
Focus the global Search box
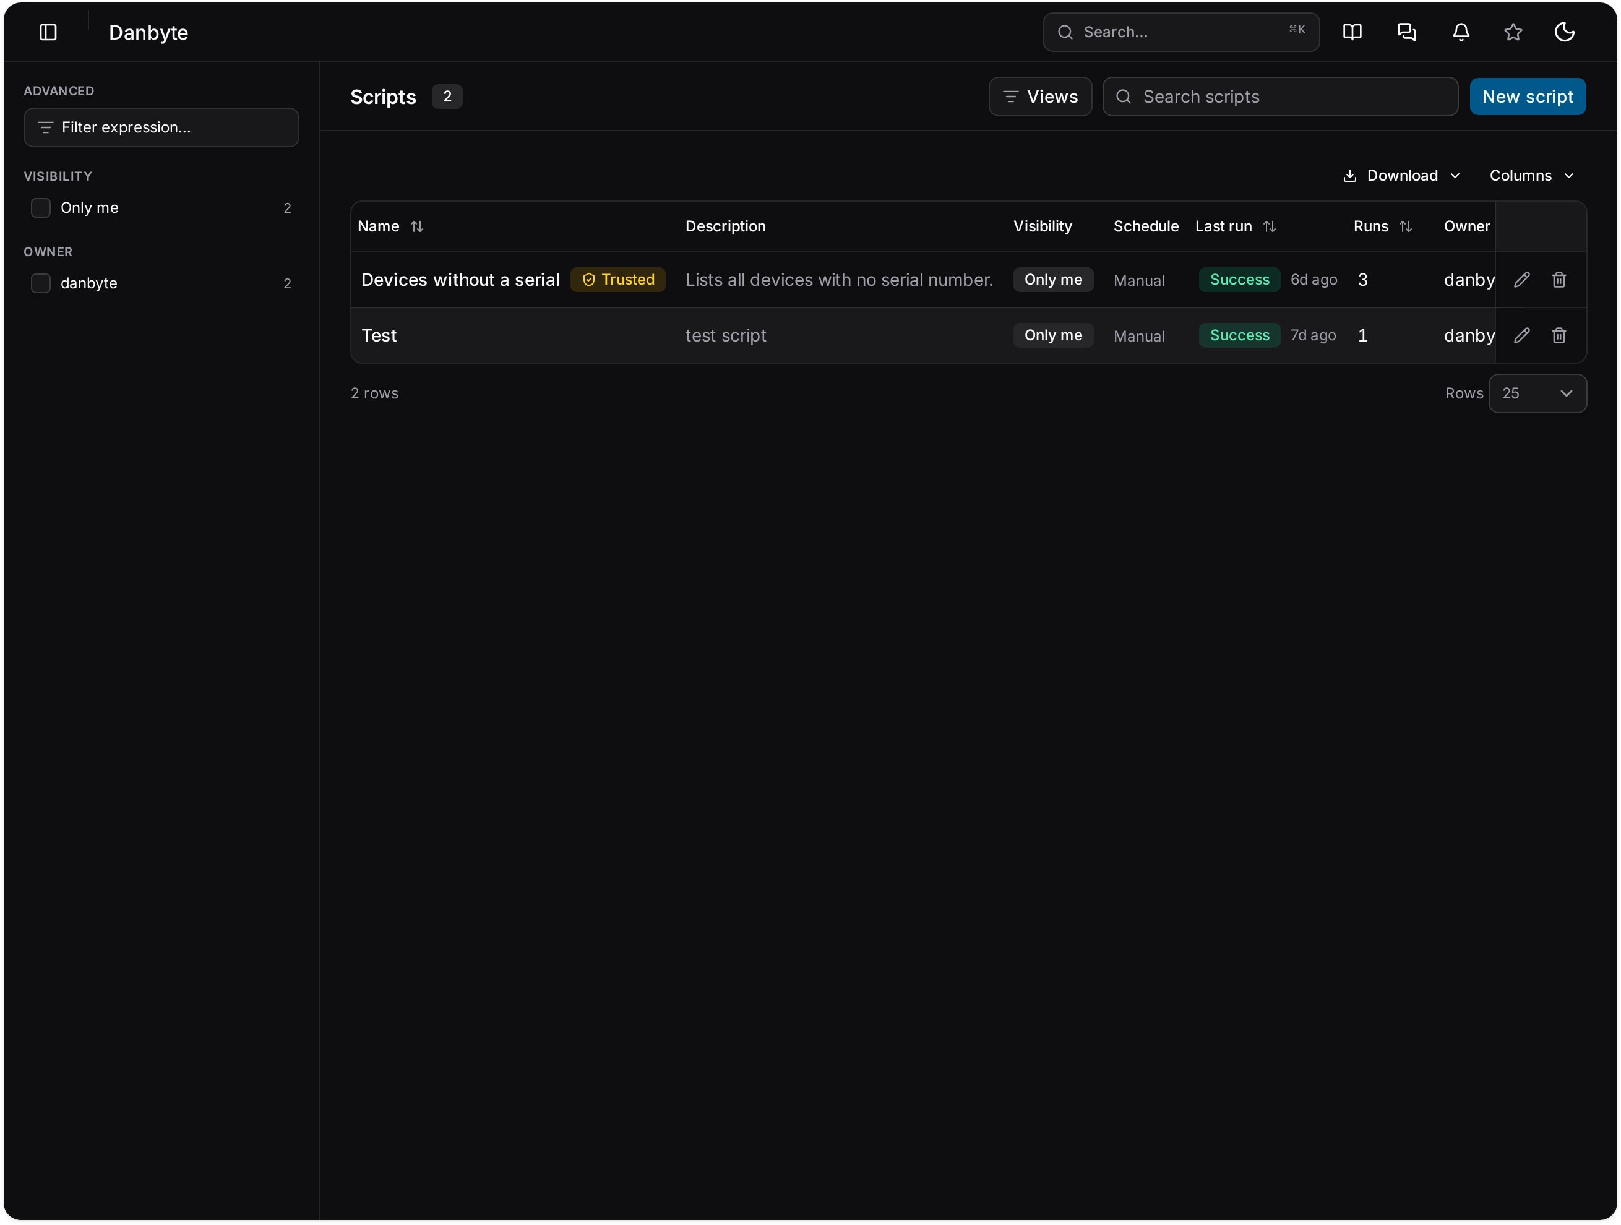click(1181, 32)
